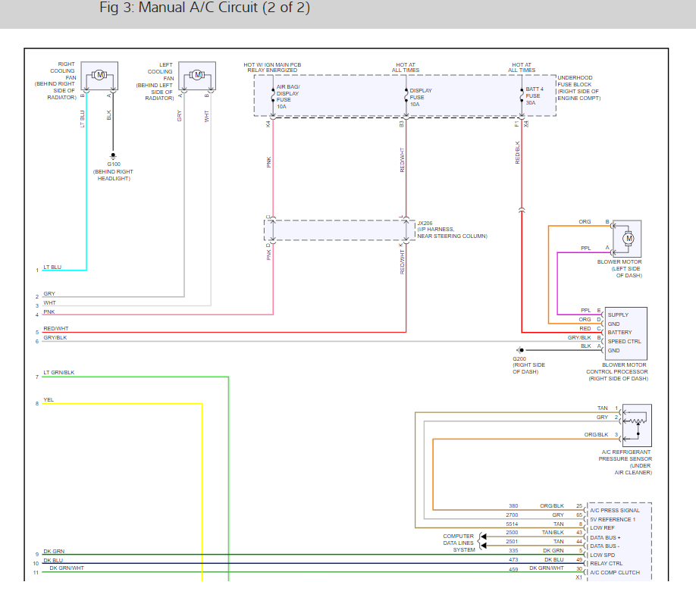Select the SPEED CTRL terminal on blower processor
Image resolution: width=696 pixels, height=607 pixels.
click(624, 341)
